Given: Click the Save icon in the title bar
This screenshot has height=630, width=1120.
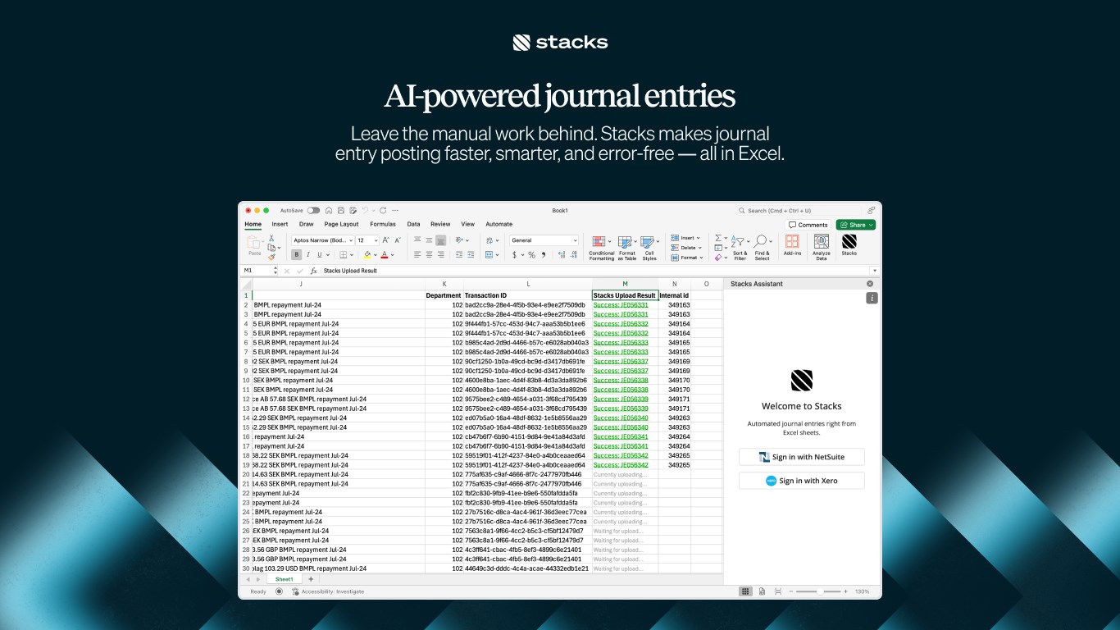Looking at the screenshot, I should click(x=339, y=211).
